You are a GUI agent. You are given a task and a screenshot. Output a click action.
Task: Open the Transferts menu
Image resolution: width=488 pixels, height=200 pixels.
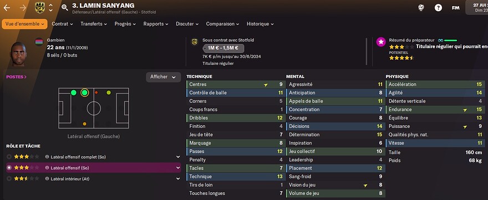point(94,24)
